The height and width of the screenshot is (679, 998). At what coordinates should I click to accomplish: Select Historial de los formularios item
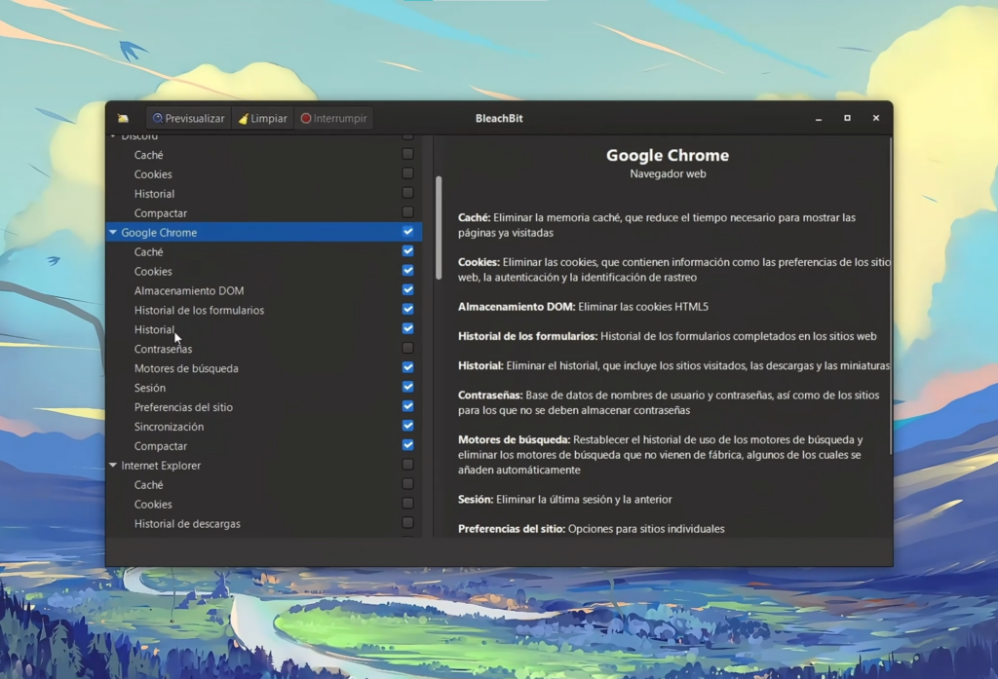199,310
